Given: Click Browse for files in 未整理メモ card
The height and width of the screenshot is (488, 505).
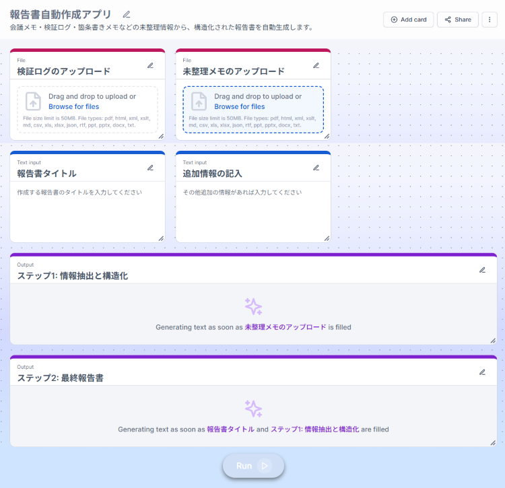Looking at the screenshot, I should pyautogui.click(x=239, y=106).
